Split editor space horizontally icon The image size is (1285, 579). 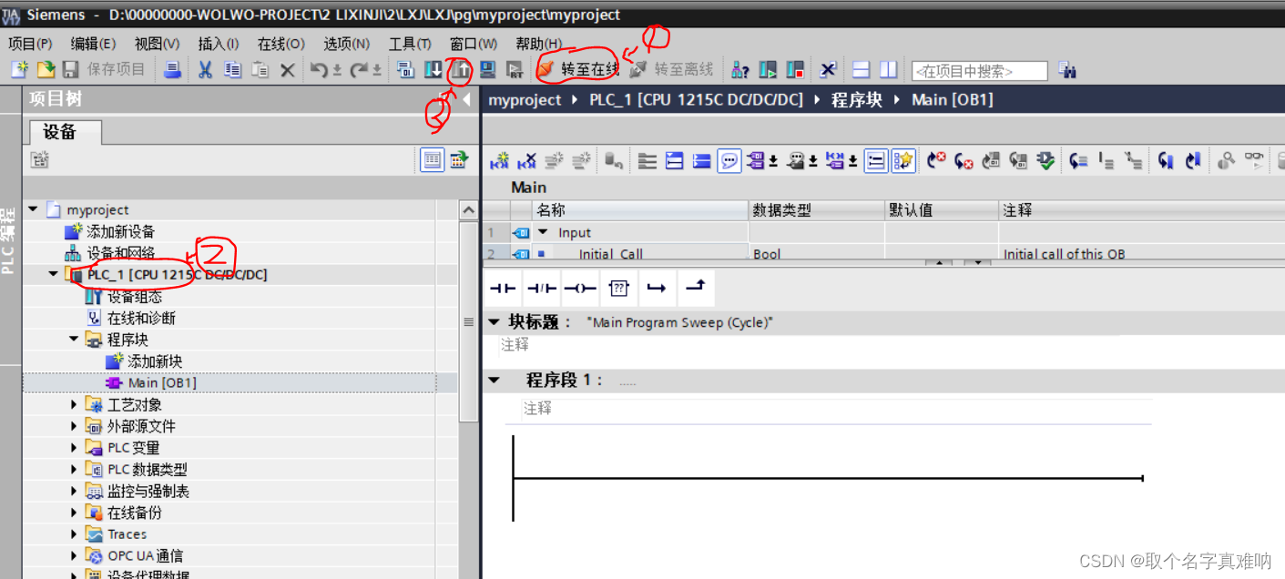pyautogui.click(x=861, y=69)
